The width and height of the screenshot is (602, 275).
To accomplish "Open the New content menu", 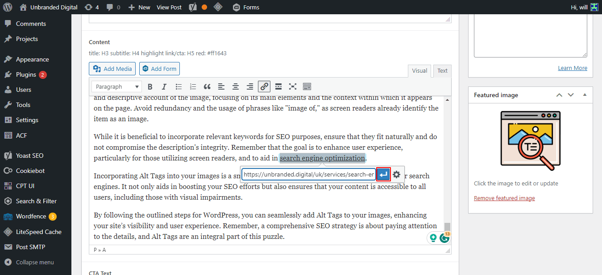I will click(139, 7).
